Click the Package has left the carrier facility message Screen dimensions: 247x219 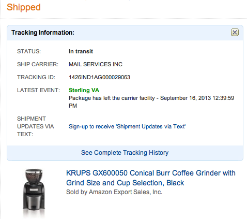coord(112,98)
